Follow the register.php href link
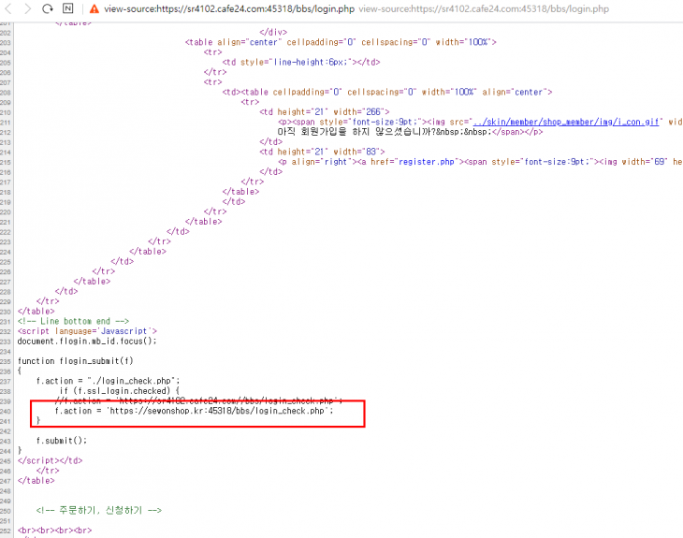The image size is (683, 538). (426, 162)
